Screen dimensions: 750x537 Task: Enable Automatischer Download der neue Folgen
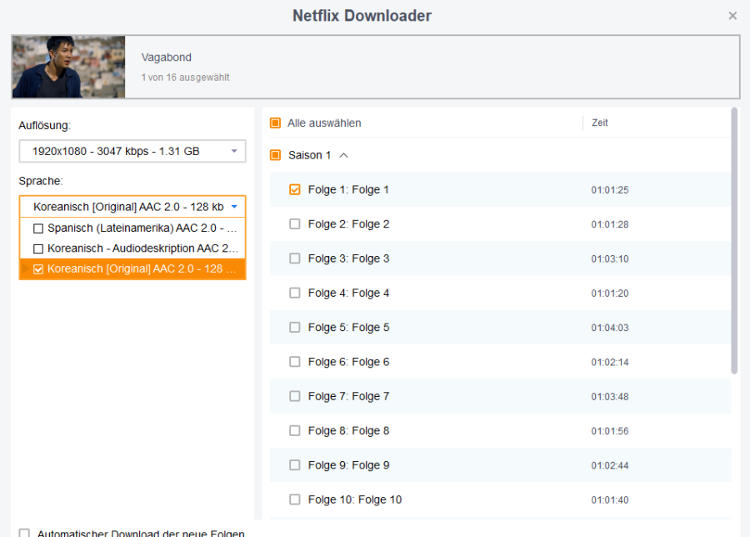pyautogui.click(x=24, y=533)
